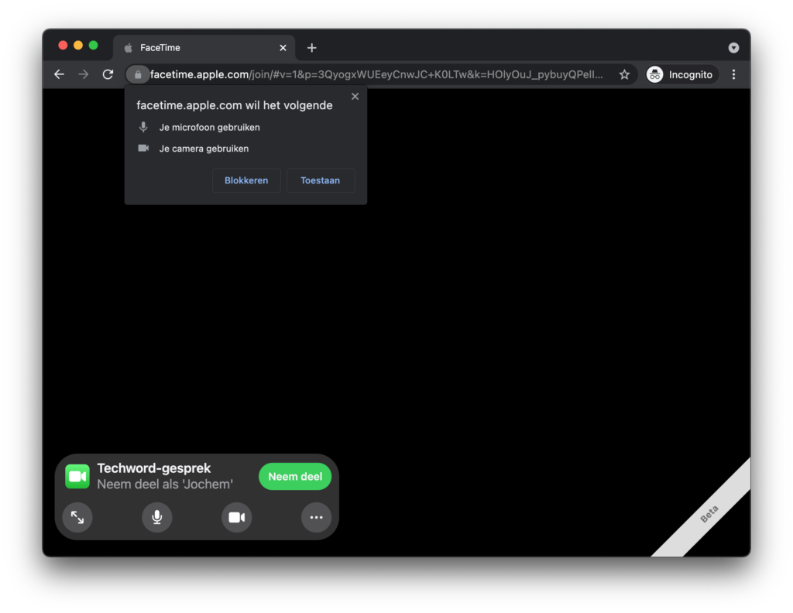The width and height of the screenshot is (793, 613).
Task: Open the Incognito profile chip
Action: (x=681, y=75)
